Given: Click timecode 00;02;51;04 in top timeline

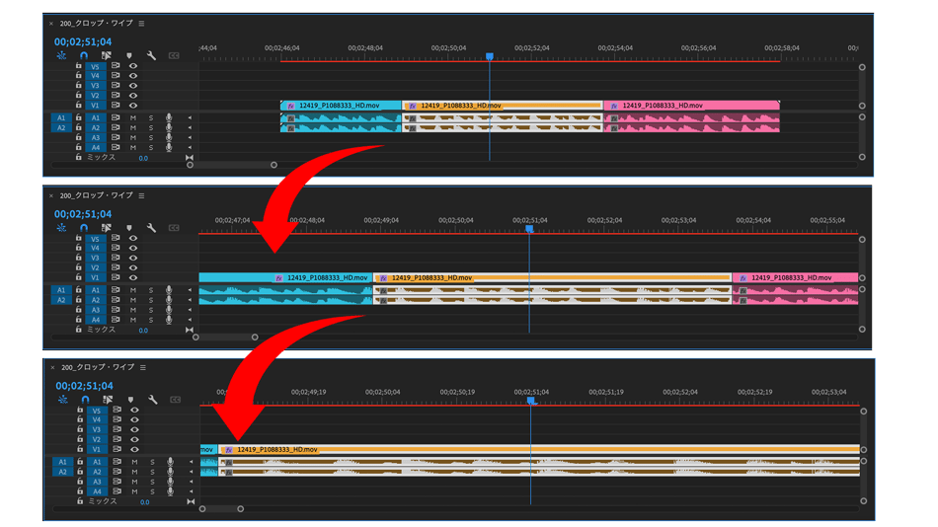Looking at the screenshot, I should click(x=83, y=41).
